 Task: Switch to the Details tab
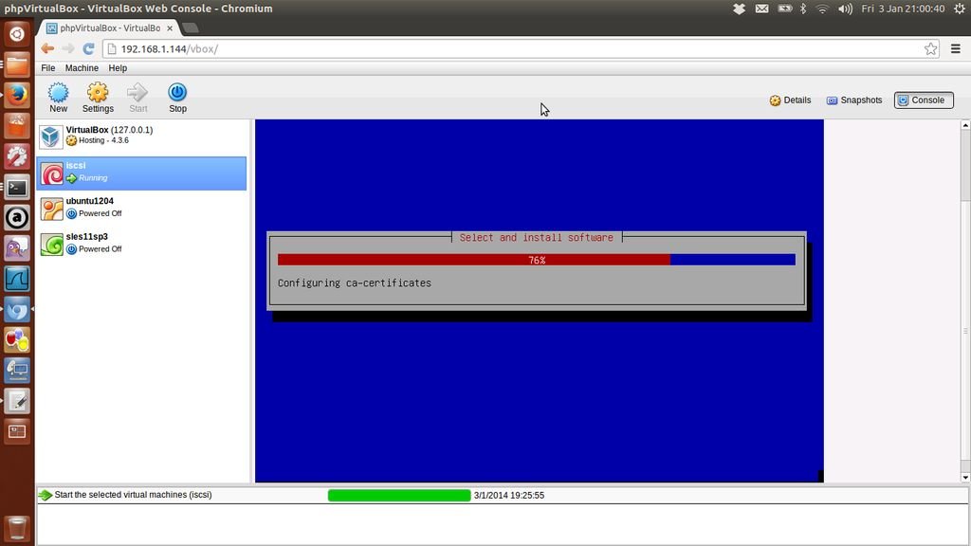point(790,100)
